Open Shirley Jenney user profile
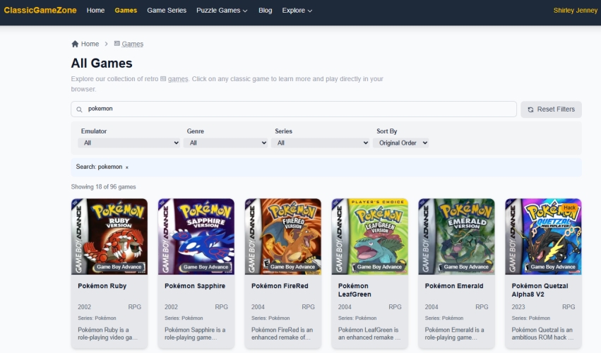601x353 pixels. click(x=576, y=11)
